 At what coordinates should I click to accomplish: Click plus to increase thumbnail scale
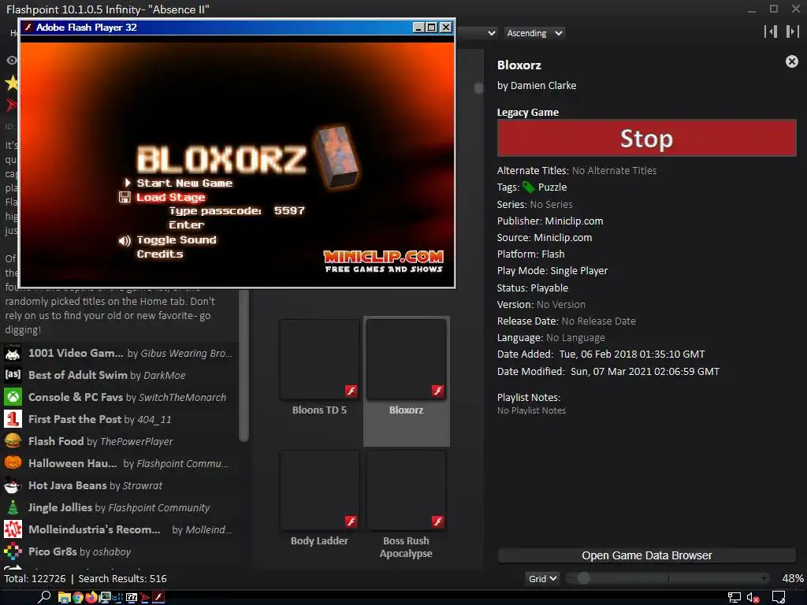point(765,578)
